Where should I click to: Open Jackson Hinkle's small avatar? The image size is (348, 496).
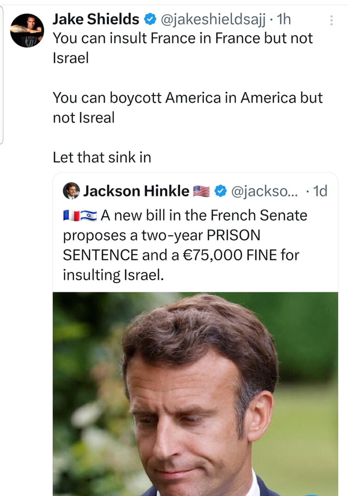(x=72, y=190)
